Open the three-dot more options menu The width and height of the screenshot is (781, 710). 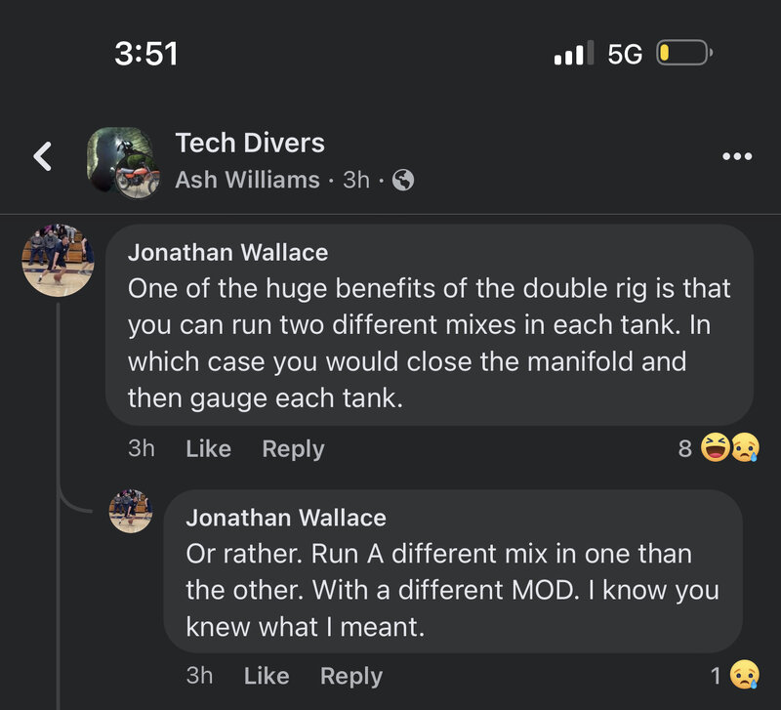[736, 156]
